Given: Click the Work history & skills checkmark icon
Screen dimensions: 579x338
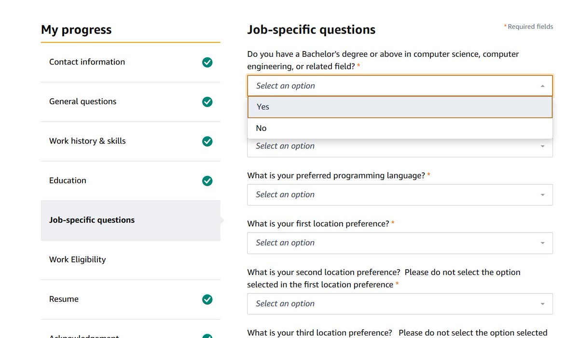Looking at the screenshot, I should tap(207, 141).
